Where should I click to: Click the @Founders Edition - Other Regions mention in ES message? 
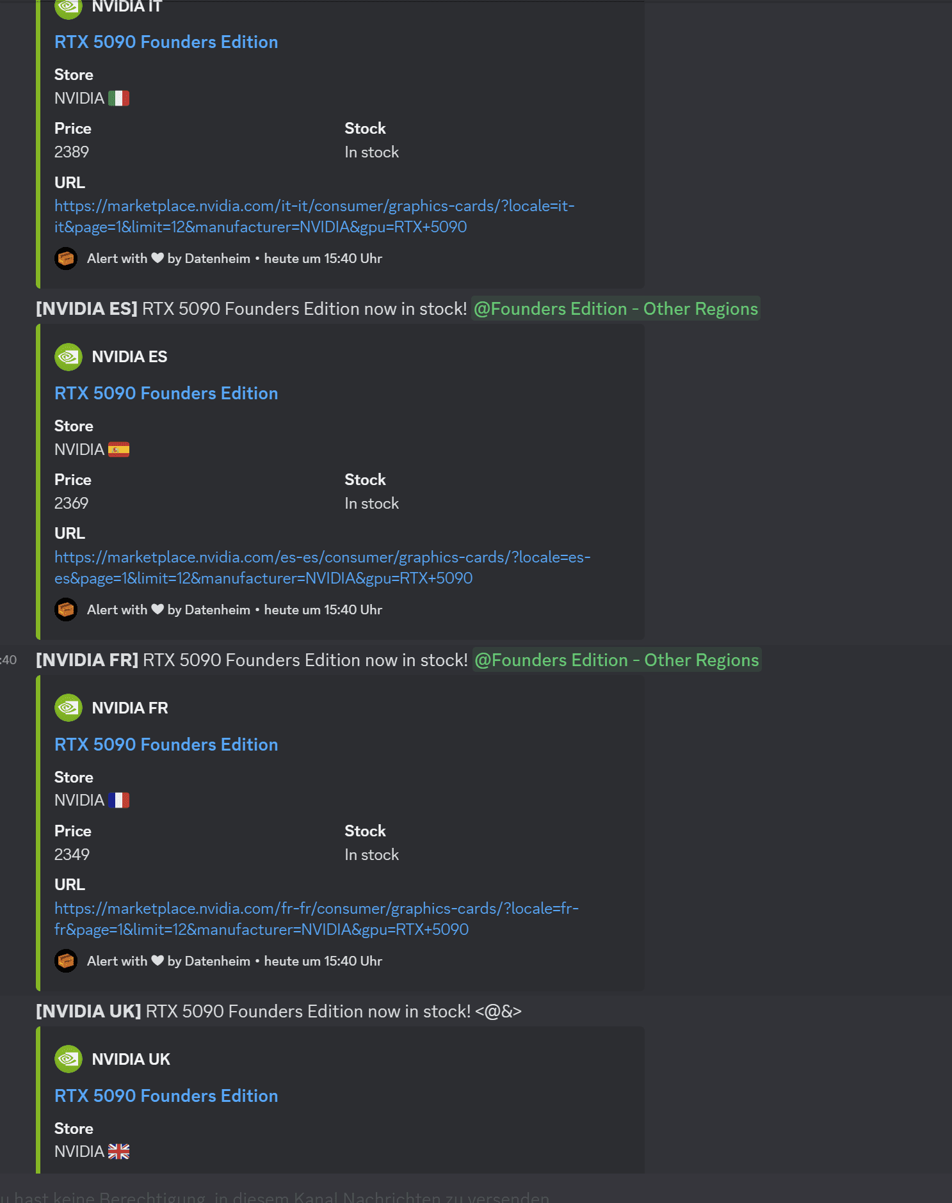(x=616, y=309)
